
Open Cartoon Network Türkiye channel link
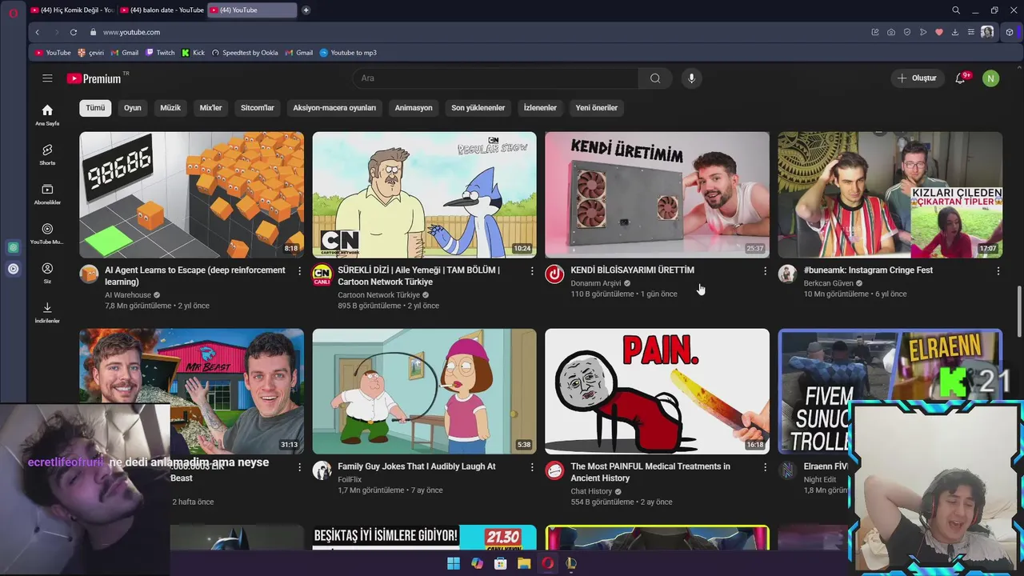(x=378, y=295)
